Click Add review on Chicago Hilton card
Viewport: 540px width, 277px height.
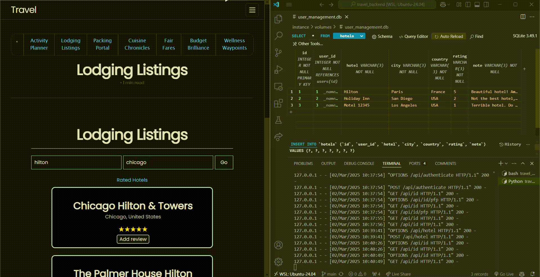(133, 239)
